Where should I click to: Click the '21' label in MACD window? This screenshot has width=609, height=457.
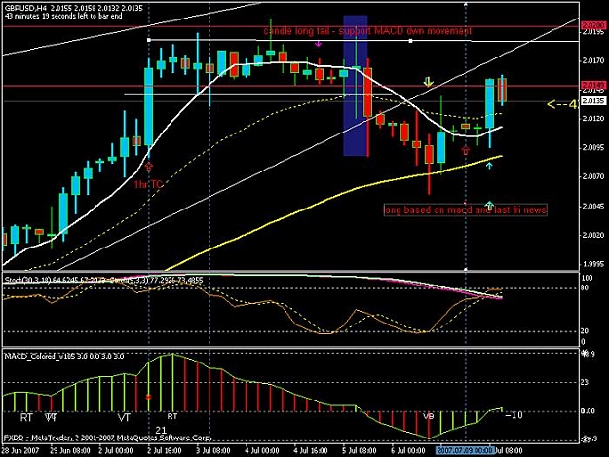point(161,431)
